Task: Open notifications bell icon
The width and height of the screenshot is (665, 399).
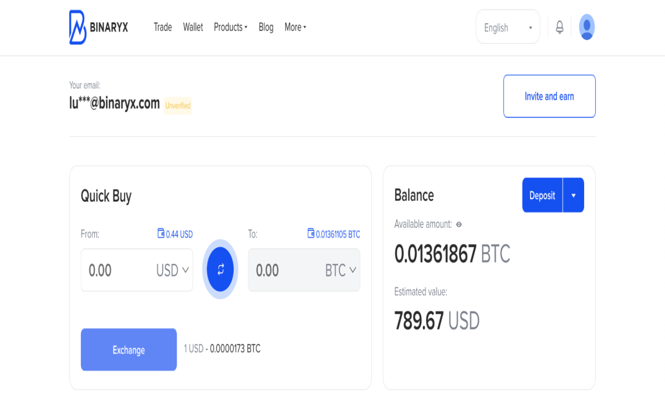Action: point(560,27)
